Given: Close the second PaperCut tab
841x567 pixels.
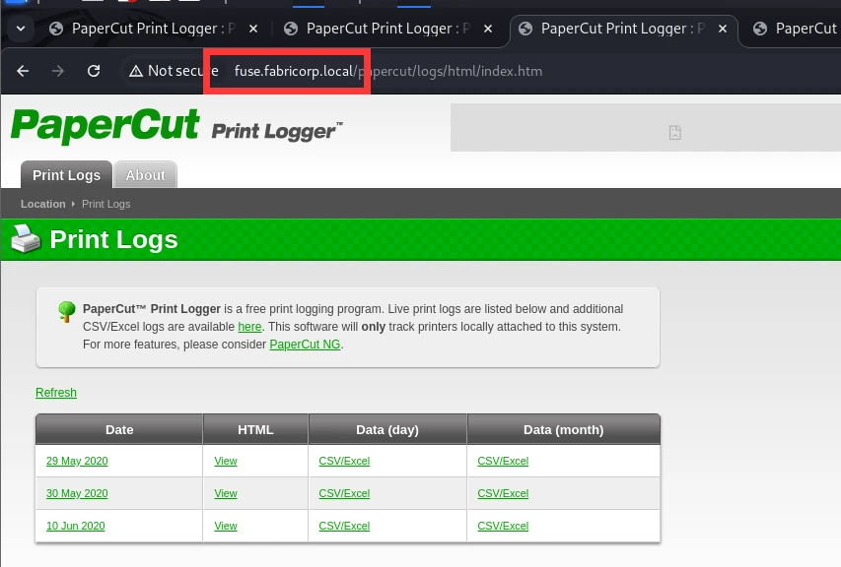Looking at the screenshot, I should 488,29.
